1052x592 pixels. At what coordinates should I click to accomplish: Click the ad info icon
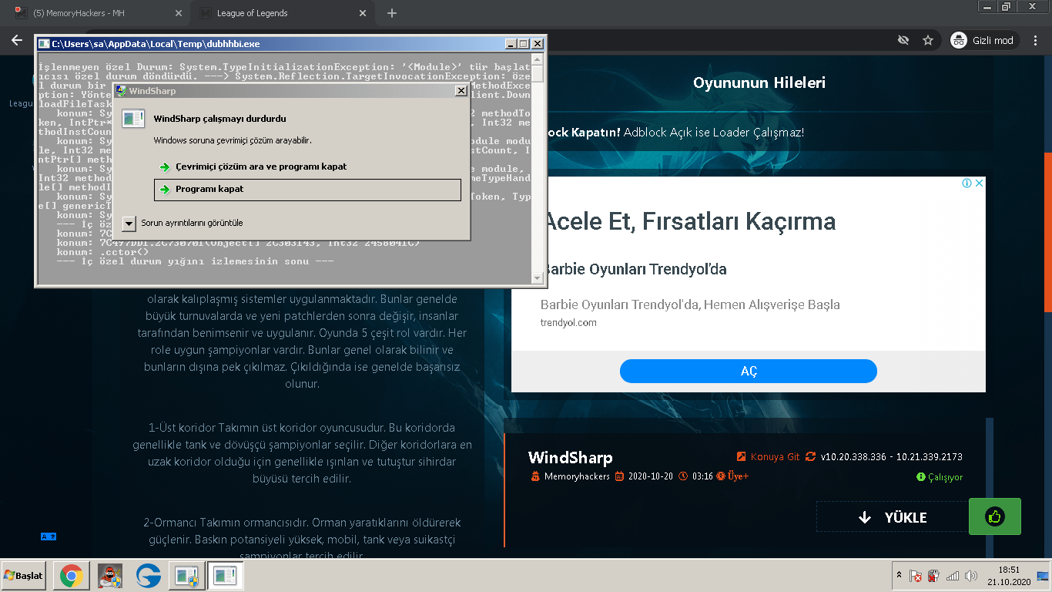click(967, 183)
